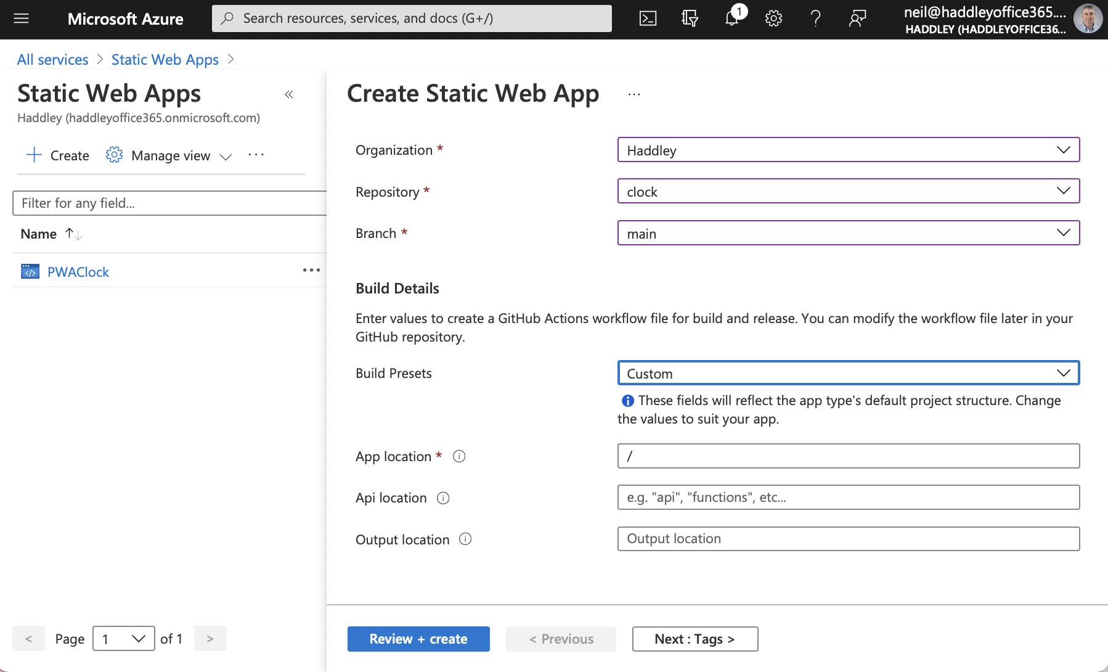Show info tooltip for Output location
Viewport: 1108px width, 672px height.
(466, 539)
